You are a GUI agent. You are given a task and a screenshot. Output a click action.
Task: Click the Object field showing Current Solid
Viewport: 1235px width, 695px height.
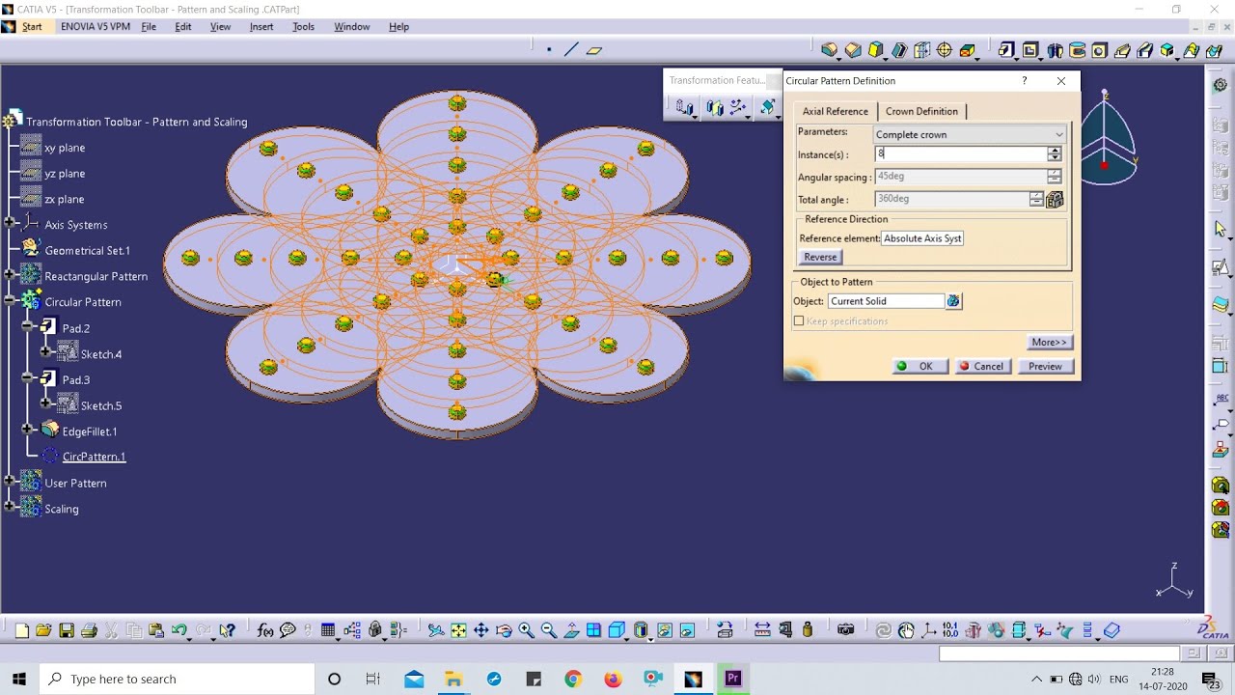coord(886,301)
